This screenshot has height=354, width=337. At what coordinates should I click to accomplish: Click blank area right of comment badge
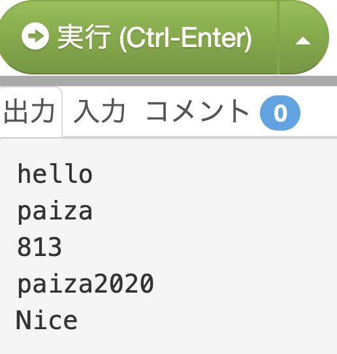click(319, 113)
